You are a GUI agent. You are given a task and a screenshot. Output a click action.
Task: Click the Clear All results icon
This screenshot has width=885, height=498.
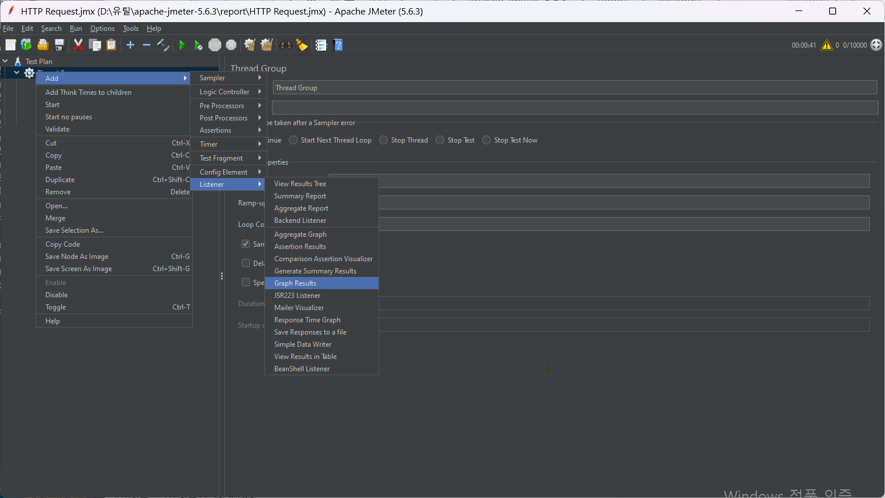(x=267, y=45)
